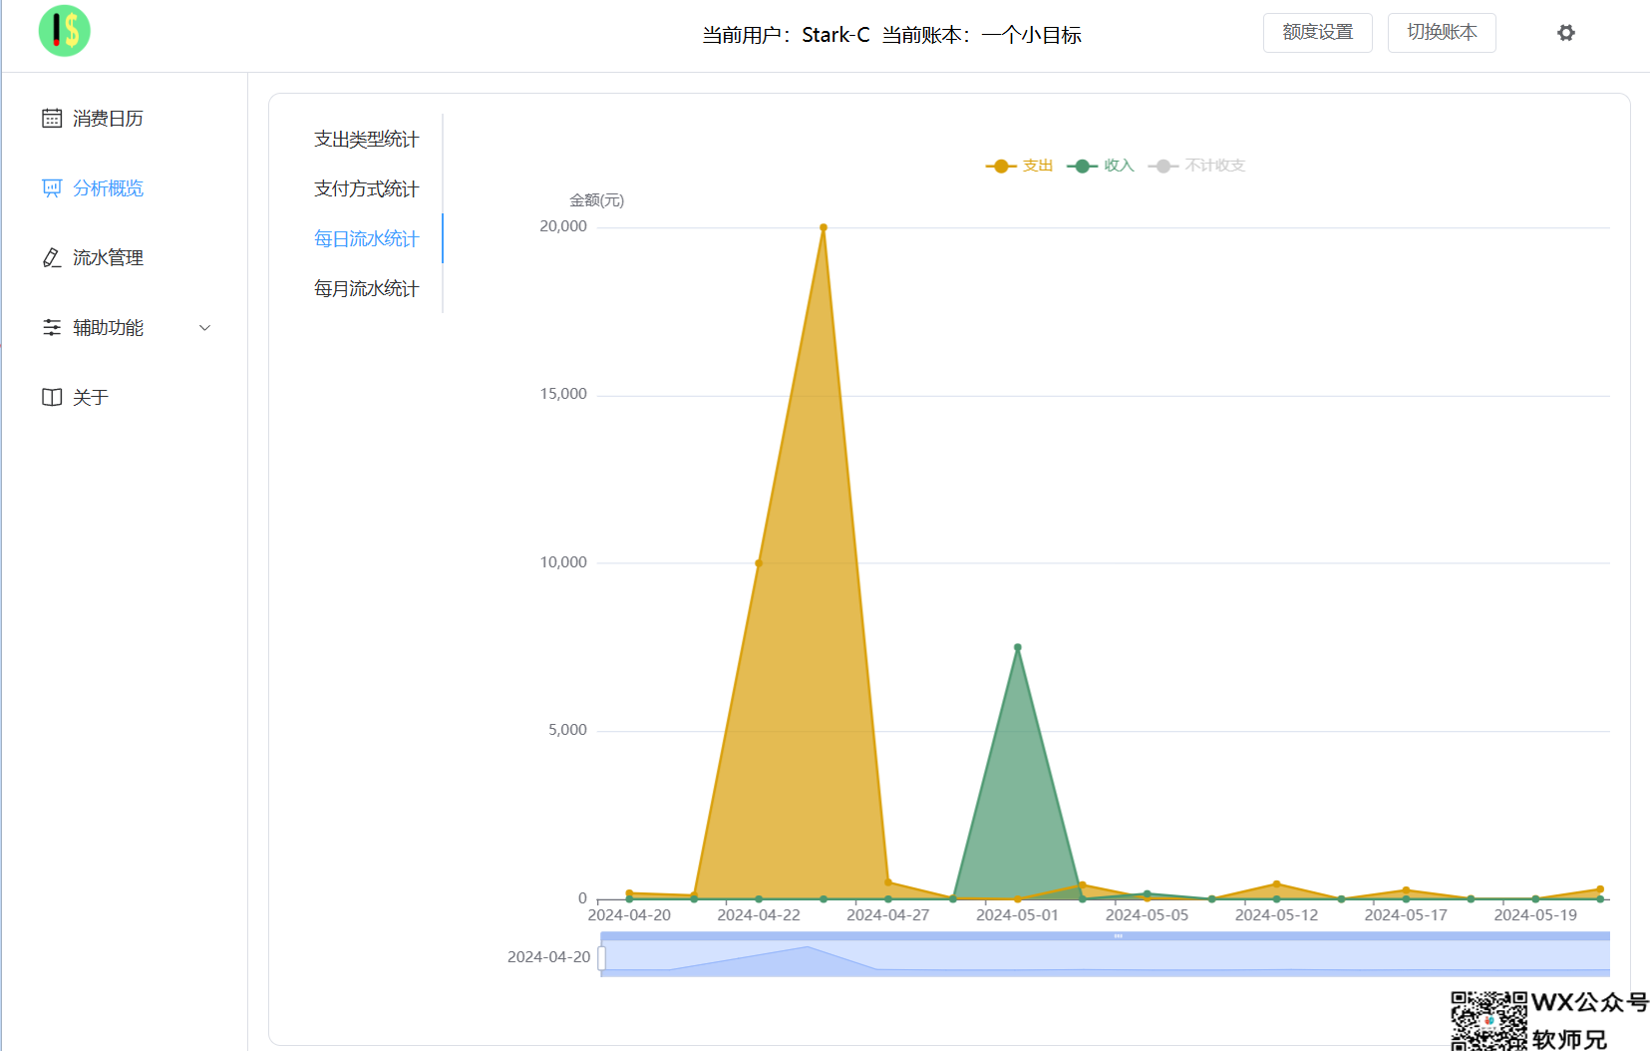The width and height of the screenshot is (1650, 1051).
Task: Click the 2024-04-20 zoom start label
Action: point(549,957)
